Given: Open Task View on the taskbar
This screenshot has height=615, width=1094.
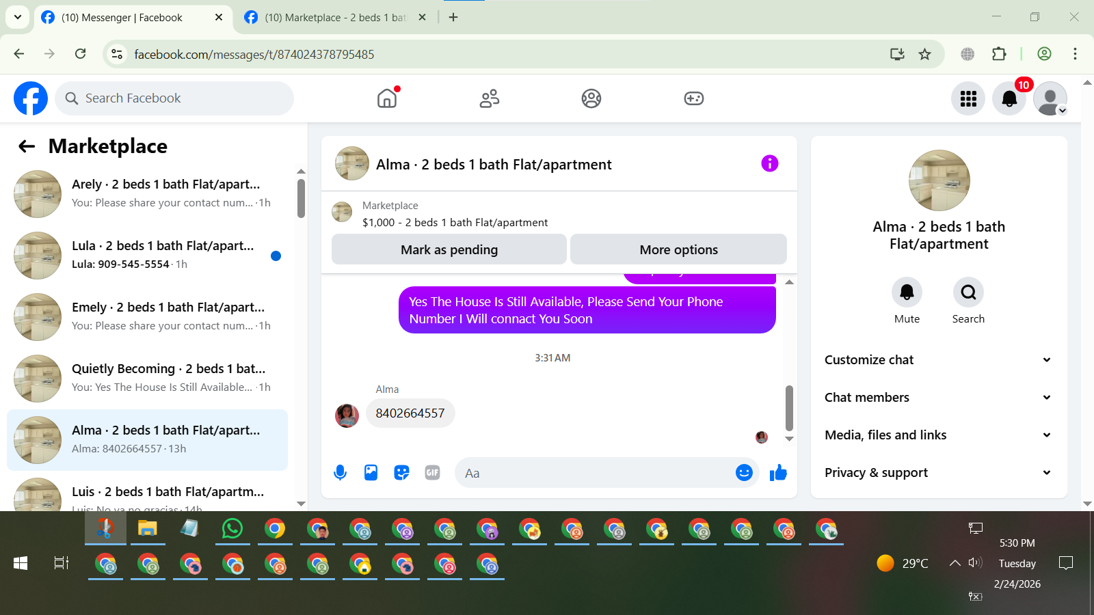Looking at the screenshot, I should coord(62,563).
